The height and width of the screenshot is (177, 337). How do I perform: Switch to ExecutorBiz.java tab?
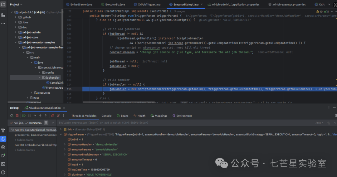click(113, 4)
